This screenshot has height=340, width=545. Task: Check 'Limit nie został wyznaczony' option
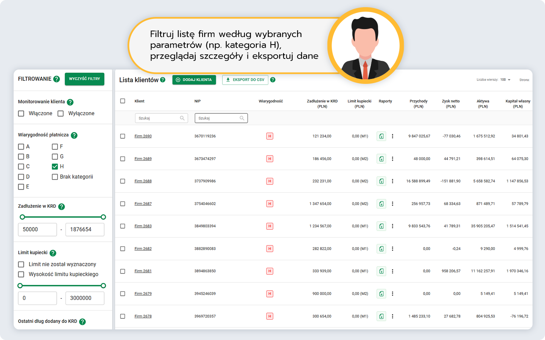click(x=21, y=264)
